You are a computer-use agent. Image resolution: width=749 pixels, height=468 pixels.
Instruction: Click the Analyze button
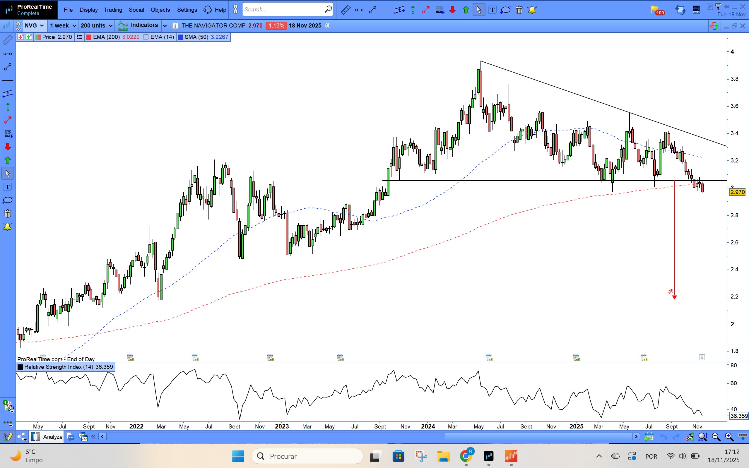(53, 437)
